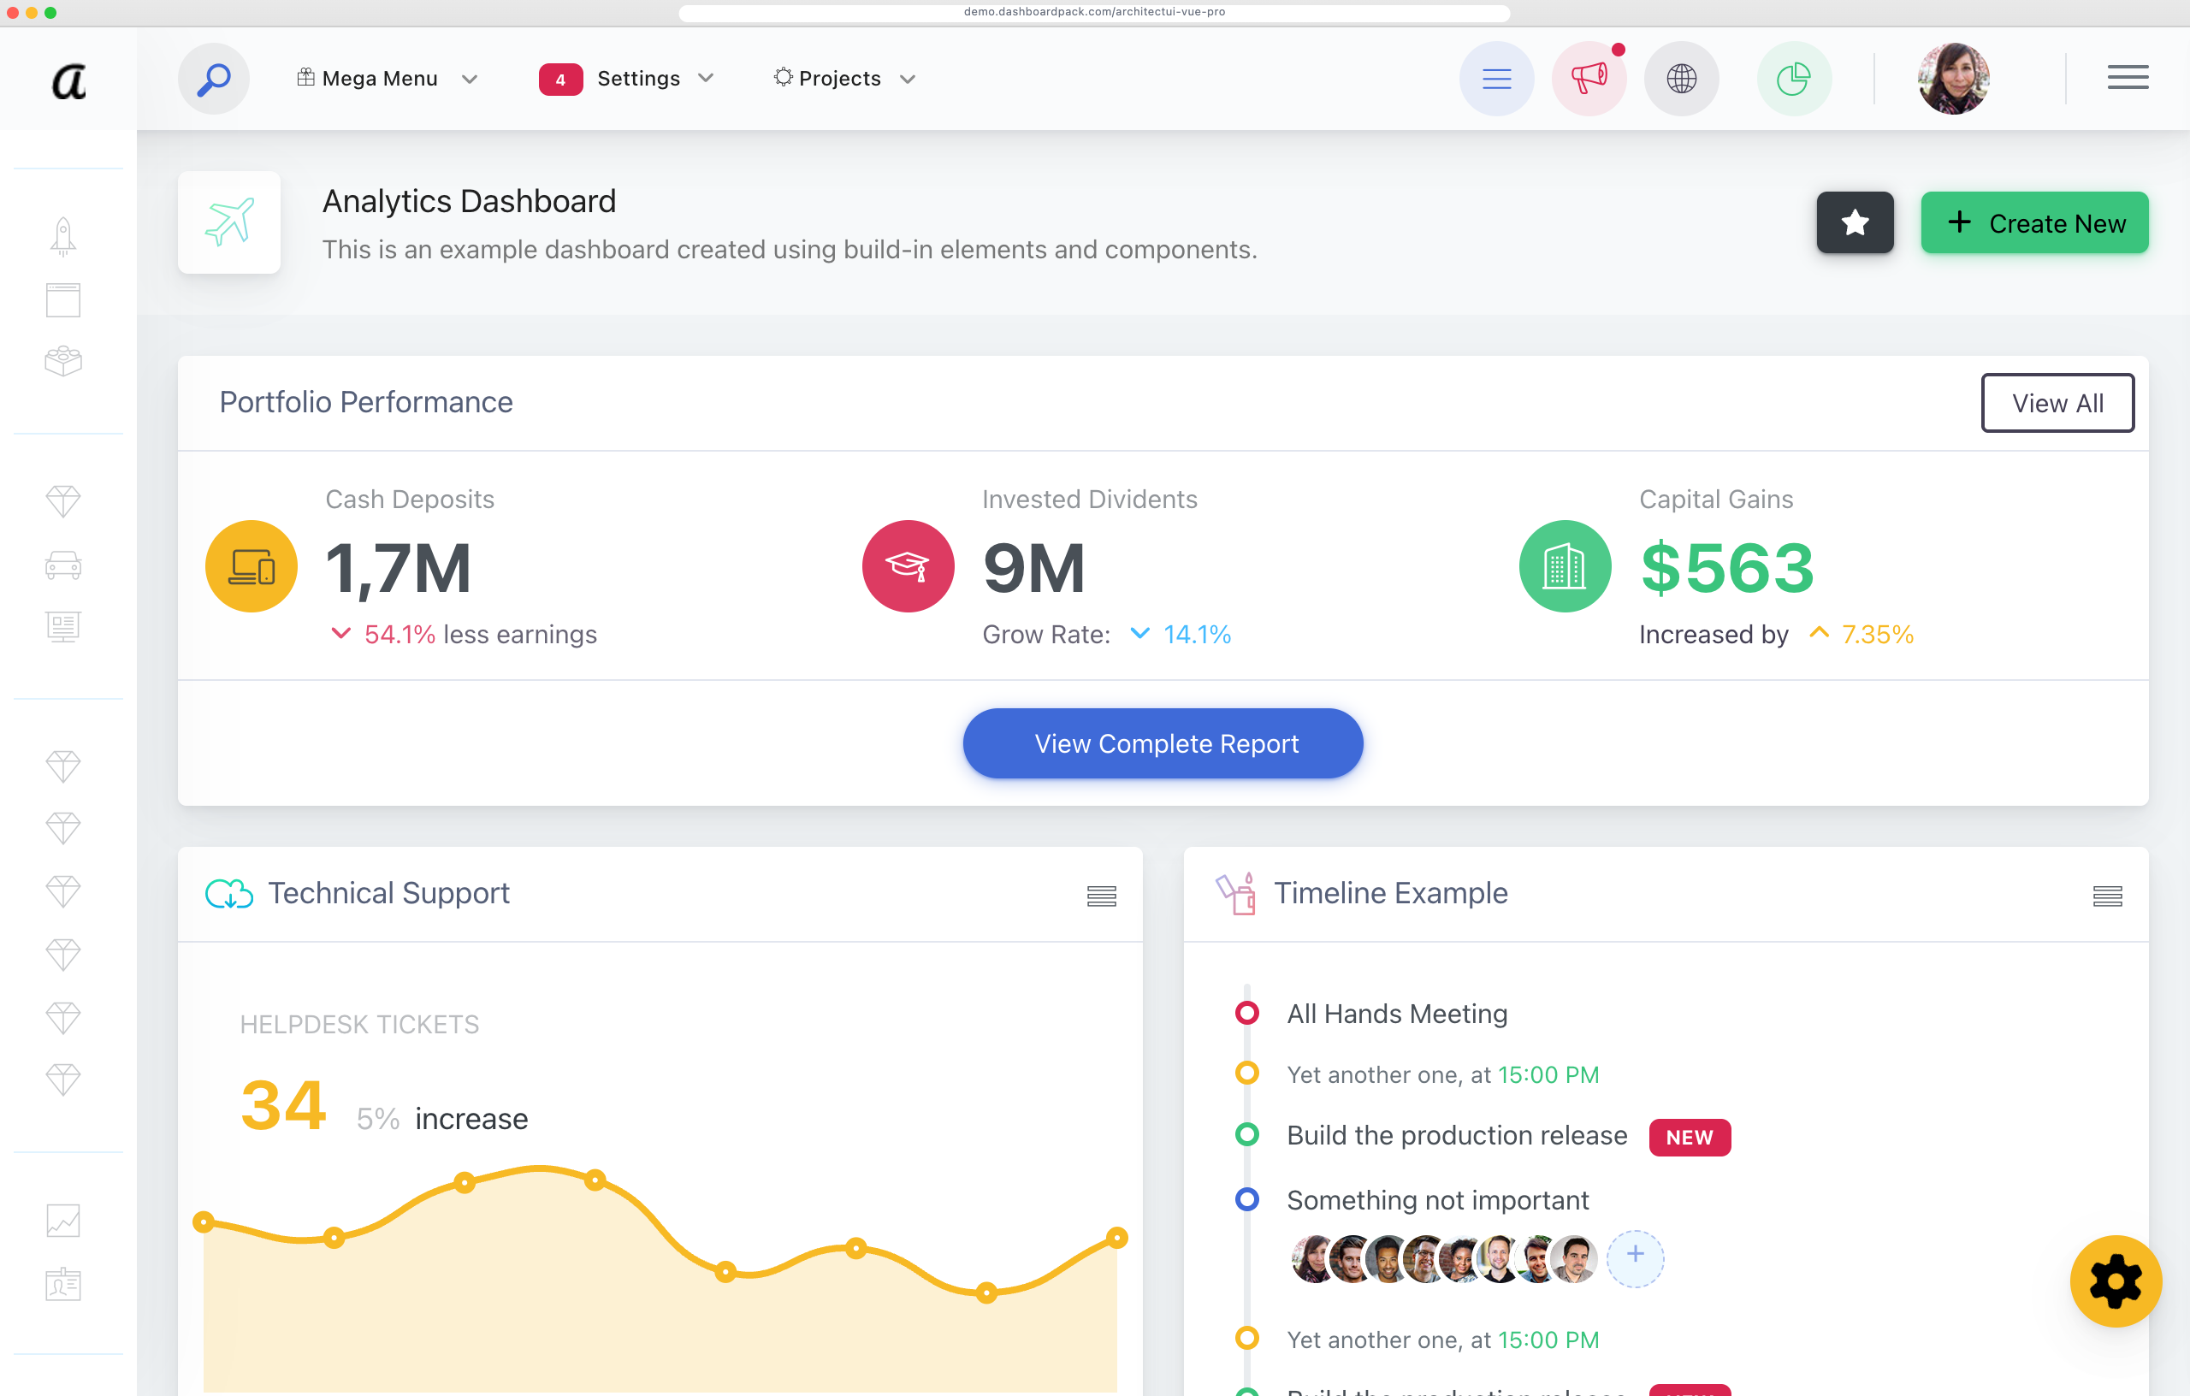Screen dimensions: 2190x1396
Task: Open notifications megaphone icon
Action: pos(1589,79)
